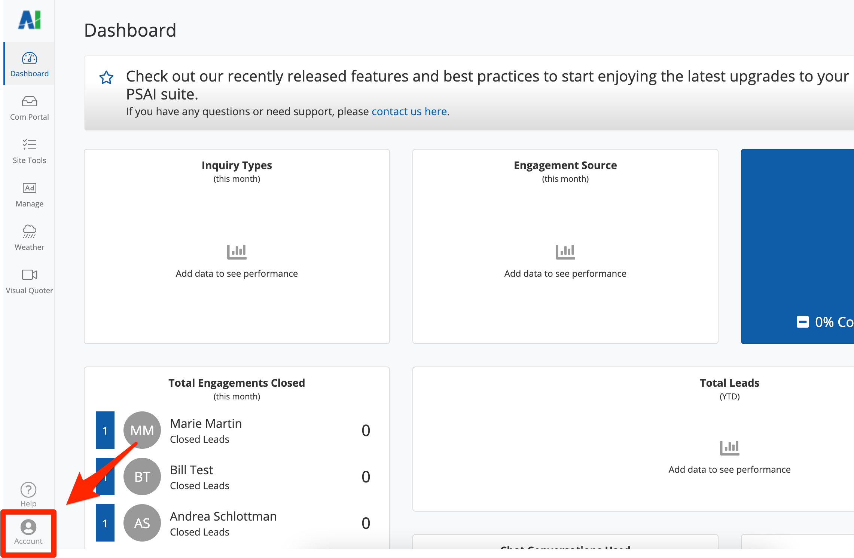Open the Com Portal inbox icon

29,101
